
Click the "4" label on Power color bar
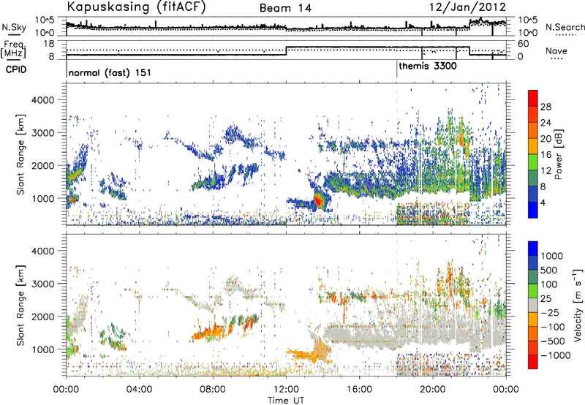tap(543, 202)
